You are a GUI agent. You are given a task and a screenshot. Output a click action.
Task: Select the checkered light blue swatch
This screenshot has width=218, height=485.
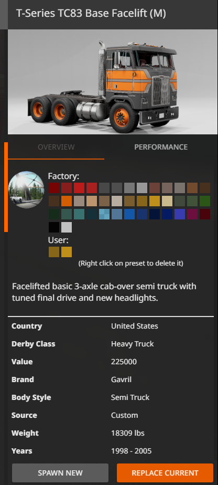tap(104, 214)
